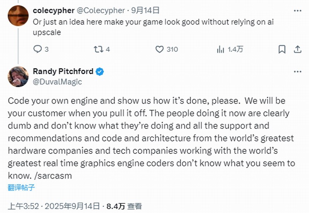This screenshot has height=213, width=309.
Task: Open Randy Pitchford's profile picture
Action: tap(18, 76)
